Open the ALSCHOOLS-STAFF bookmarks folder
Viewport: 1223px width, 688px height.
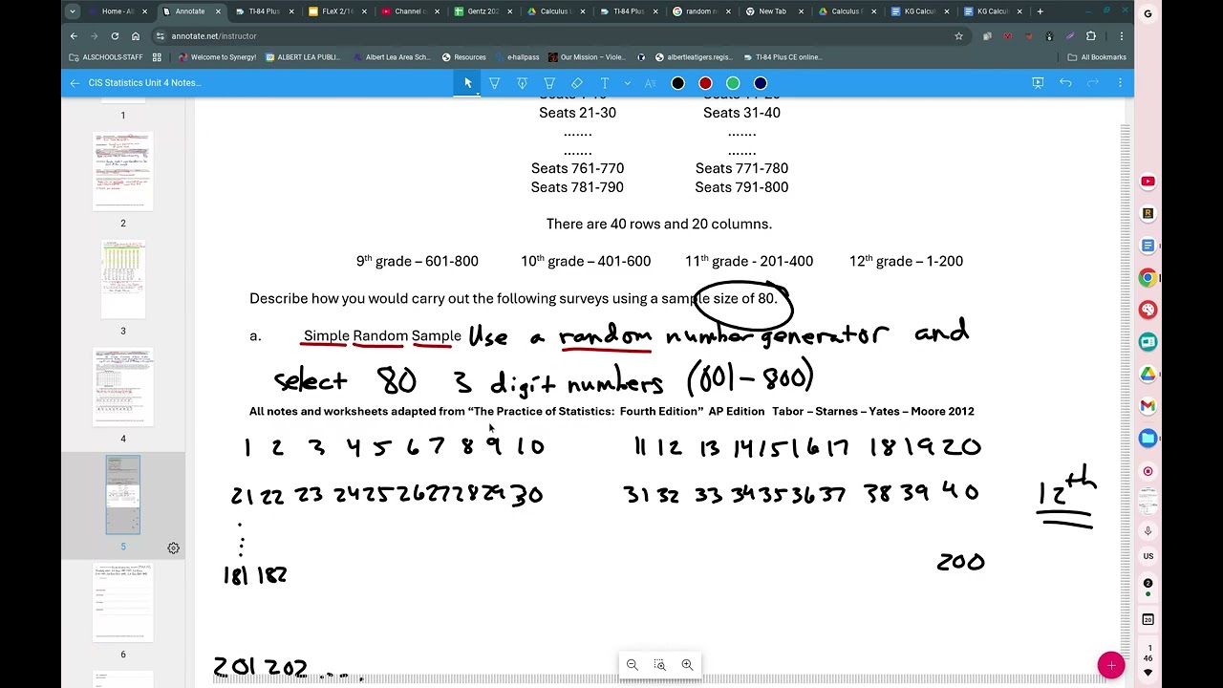click(106, 57)
